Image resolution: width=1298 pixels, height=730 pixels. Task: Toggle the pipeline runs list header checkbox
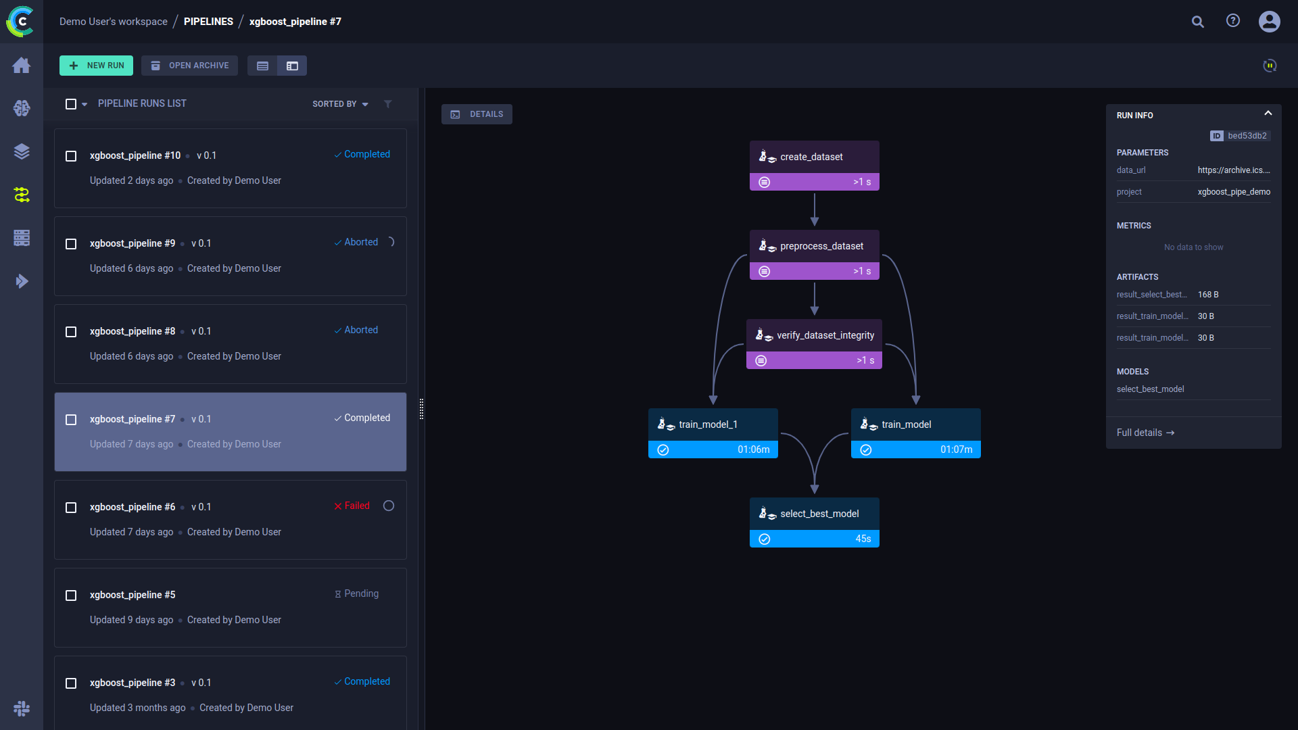[x=70, y=103]
